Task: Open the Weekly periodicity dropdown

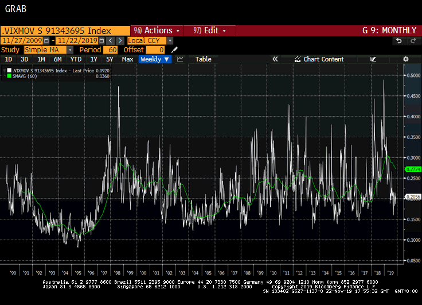Action: pyautogui.click(x=155, y=59)
